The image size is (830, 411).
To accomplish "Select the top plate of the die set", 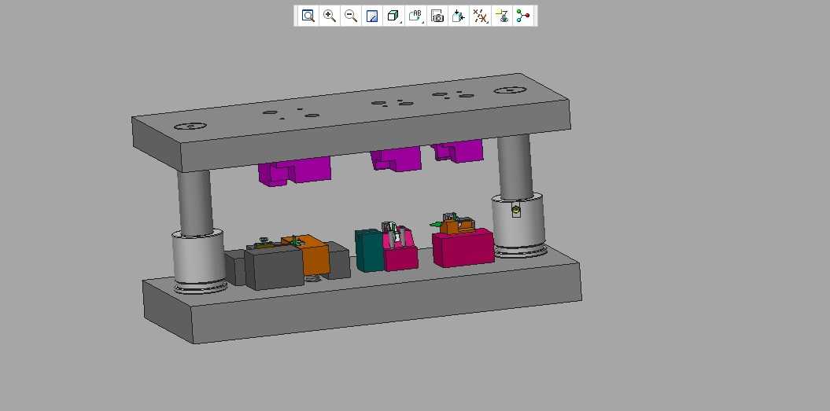I will pyautogui.click(x=351, y=122).
